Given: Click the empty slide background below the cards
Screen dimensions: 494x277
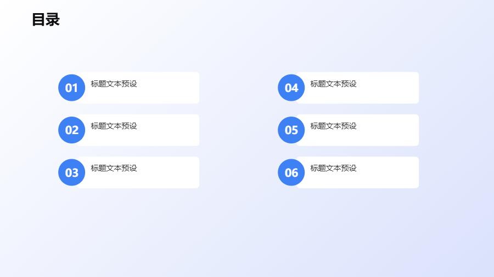Looking at the screenshot, I should (x=247, y=235).
